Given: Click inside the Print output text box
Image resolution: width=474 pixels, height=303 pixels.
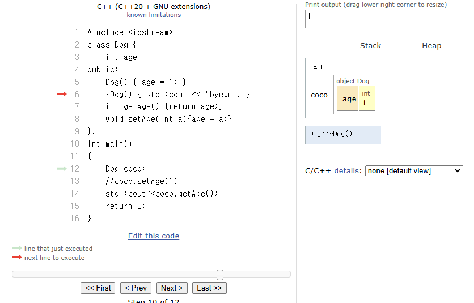Looking at the screenshot, I should tap(390, 19).
